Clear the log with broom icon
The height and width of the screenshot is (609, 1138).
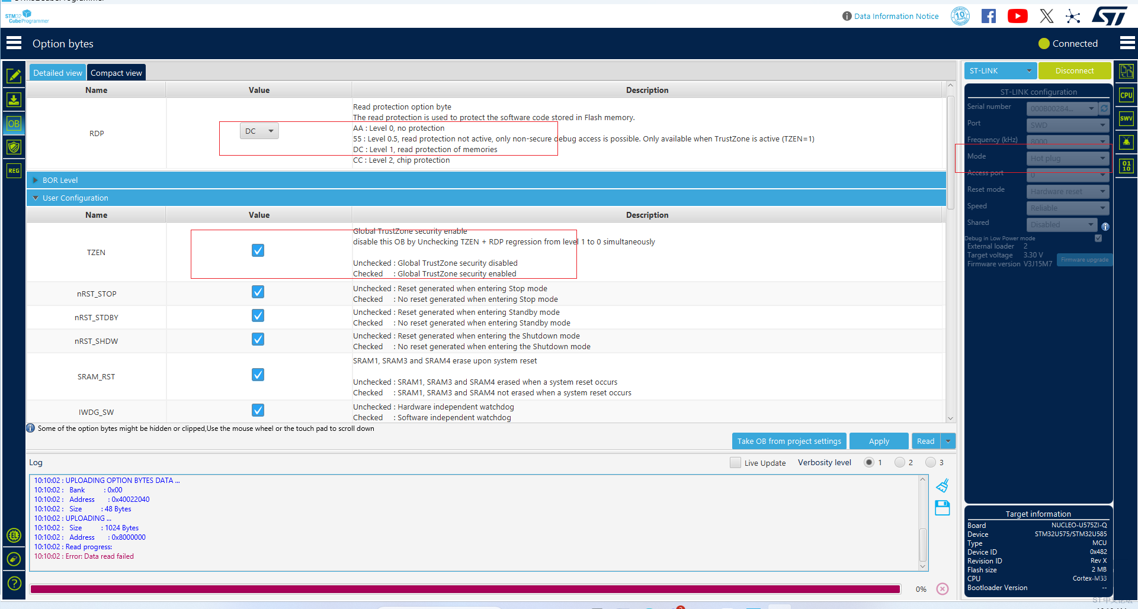(942, 486)
